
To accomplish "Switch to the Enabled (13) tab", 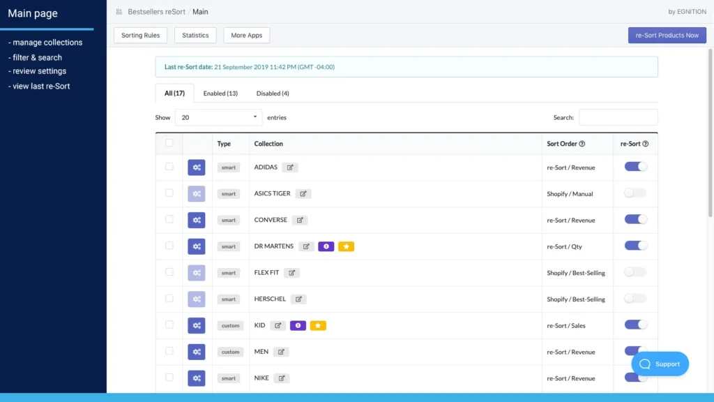I will tap(220, 94).
